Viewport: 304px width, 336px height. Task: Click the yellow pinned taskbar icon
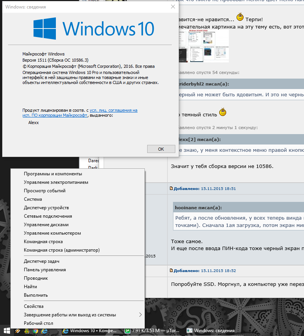[27, 331]
